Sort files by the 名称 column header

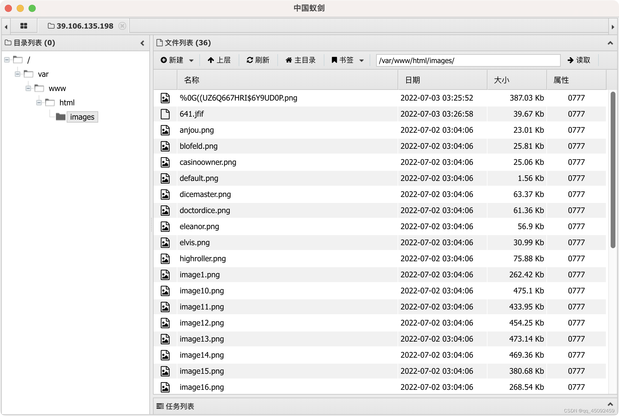(191, 80)
